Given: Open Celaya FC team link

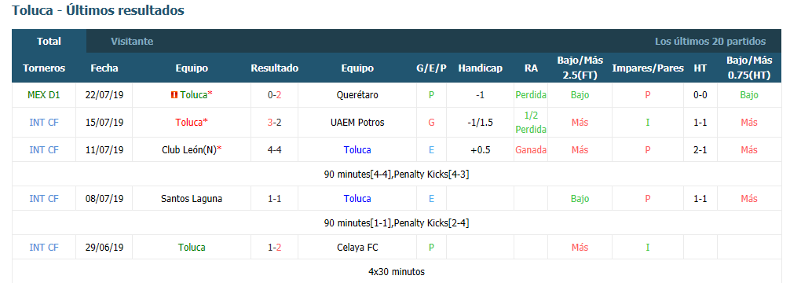Looking at the screenshot, I should [x=357, y=248].
